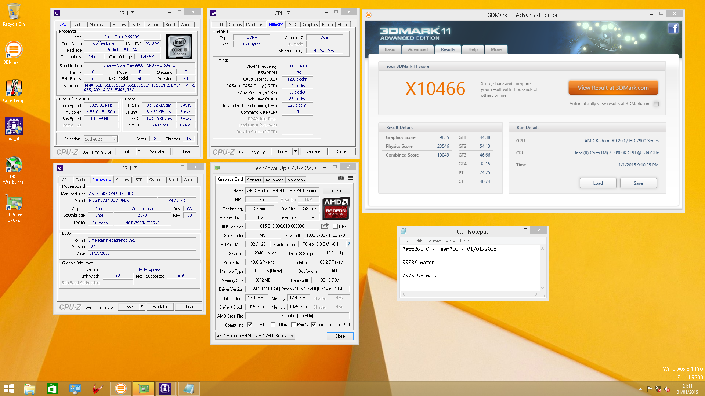The image size is (705, 396).
Task: Open GPU-Z hamburger menu icon
Action: [x=351, y=178]
